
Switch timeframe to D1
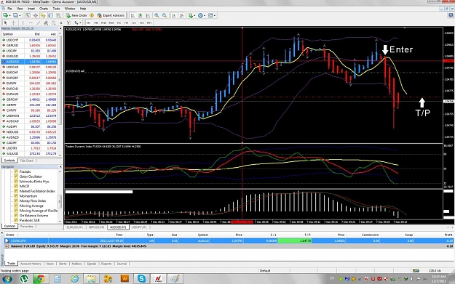click(134, 23)
